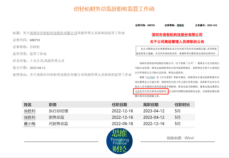The image size is (229, 158).
Task: Click the 任职日期 2022-12-16 in the 执行总经理 row
Action: coord(122,111)
